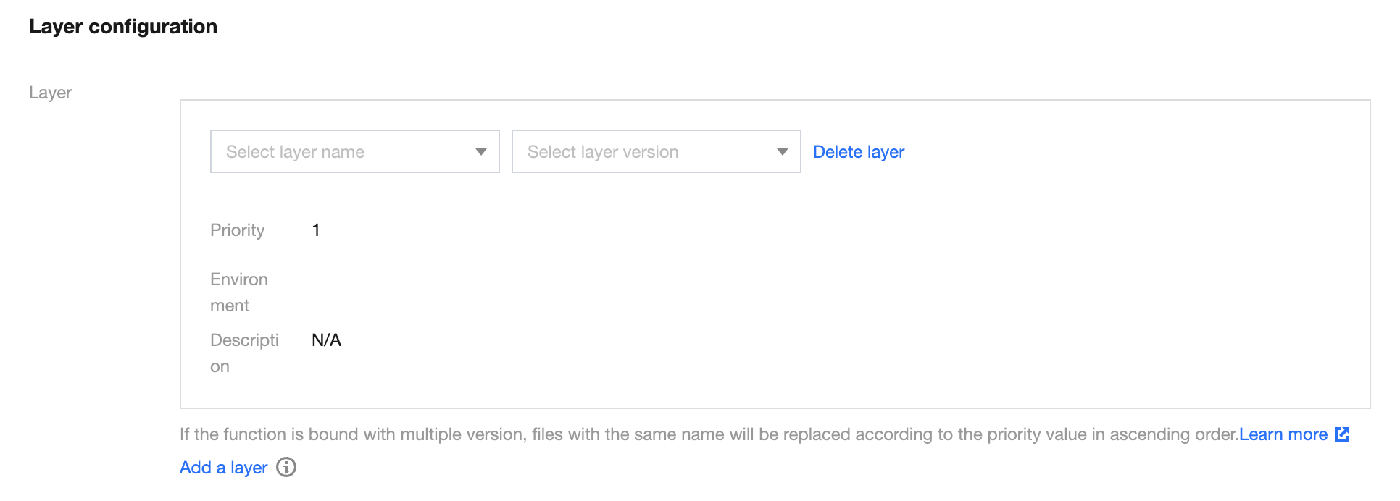Click Add a layer

coord(223,468)
